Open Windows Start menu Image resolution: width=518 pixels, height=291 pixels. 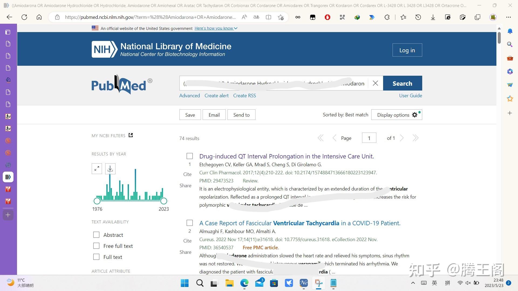coord(185,283)
